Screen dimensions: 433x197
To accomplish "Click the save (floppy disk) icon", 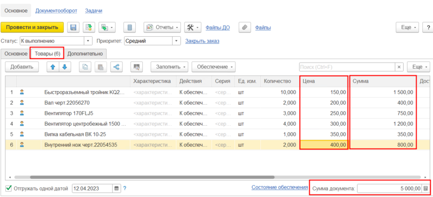I will [x=74, y=28].
